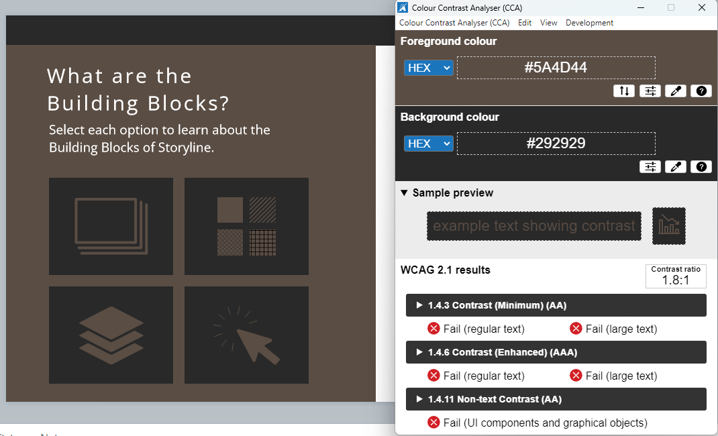The image size is (718, 436).
Task: Click 'Fail (large text)' under 1.4.3
Action: pyautogui.click(x=613, y=329)
